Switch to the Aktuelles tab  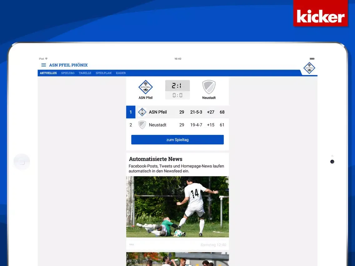point(48,73)
